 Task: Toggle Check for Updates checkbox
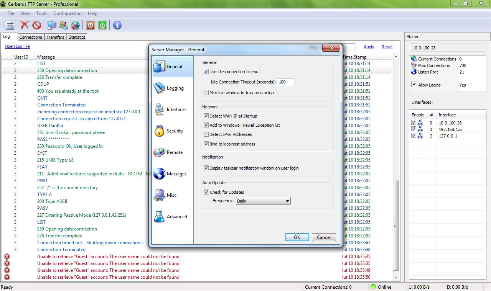tap(206, 192)
